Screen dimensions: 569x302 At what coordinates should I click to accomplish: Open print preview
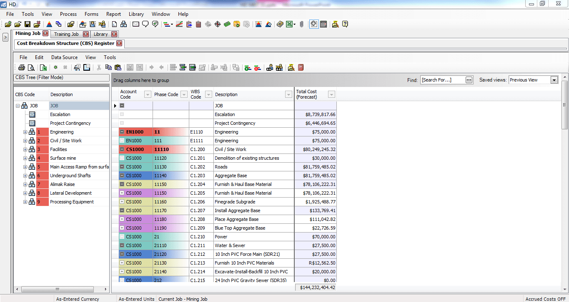pos(31,67)
